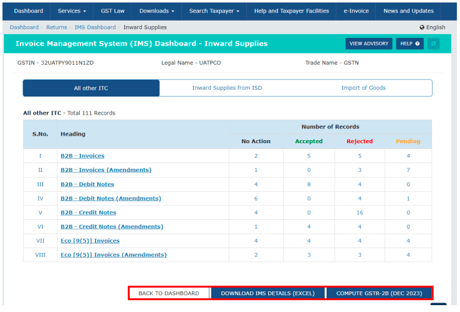Screen dimensions: 460x312
Task: Open the GST Law menu item
Action: point(113,11)
